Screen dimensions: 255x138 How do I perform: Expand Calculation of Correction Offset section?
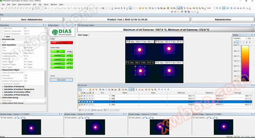click(3, 92)
